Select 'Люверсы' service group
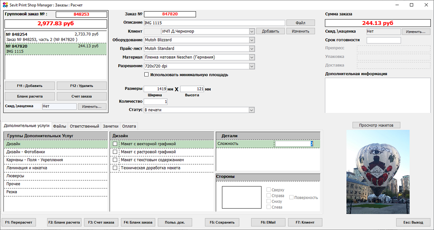Viewport: 434px width, 230px height. (x=56, y=176)
